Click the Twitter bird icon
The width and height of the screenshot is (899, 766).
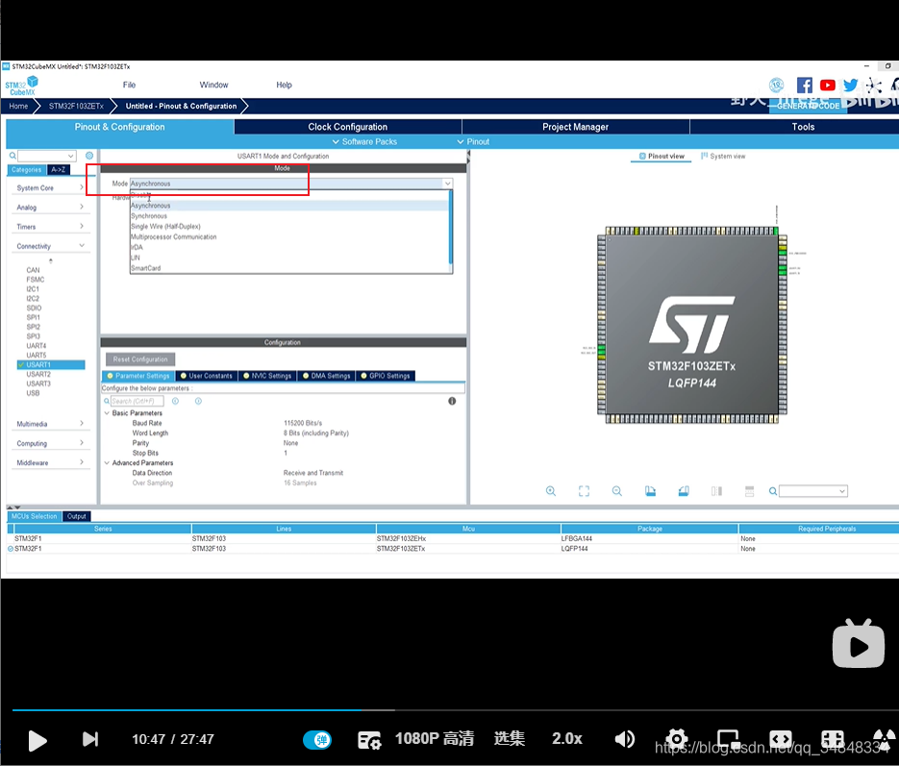tap(851, 86)
